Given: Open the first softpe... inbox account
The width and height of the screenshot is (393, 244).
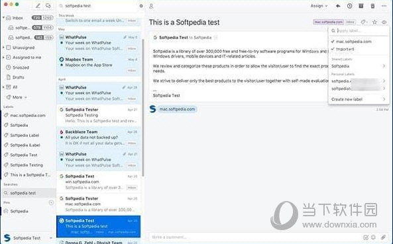Looking at the screenshot, I should pyautogui.click(x=30, y=28).
